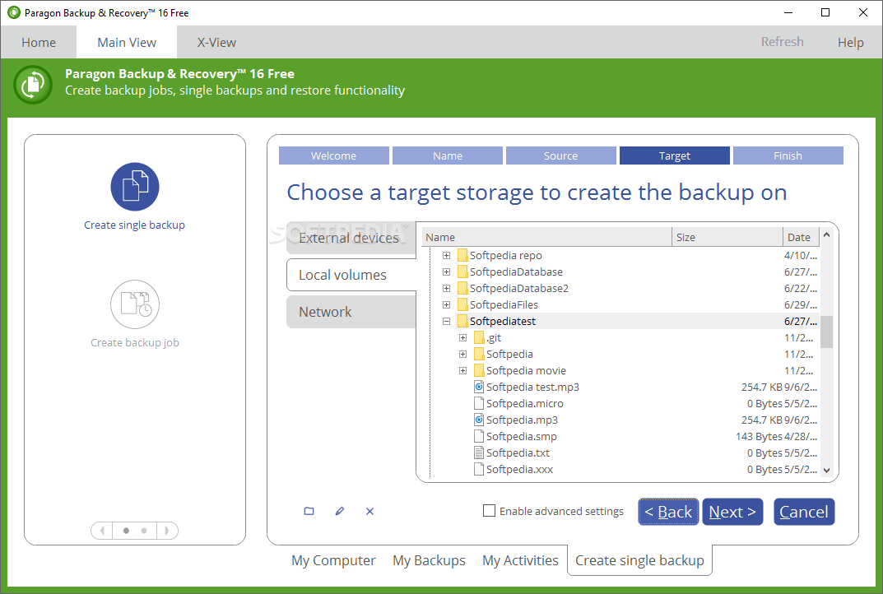Screen dimensions: 883x594
Task: Click the scrollbar up arrow in file list
Action: click(826, 234)
